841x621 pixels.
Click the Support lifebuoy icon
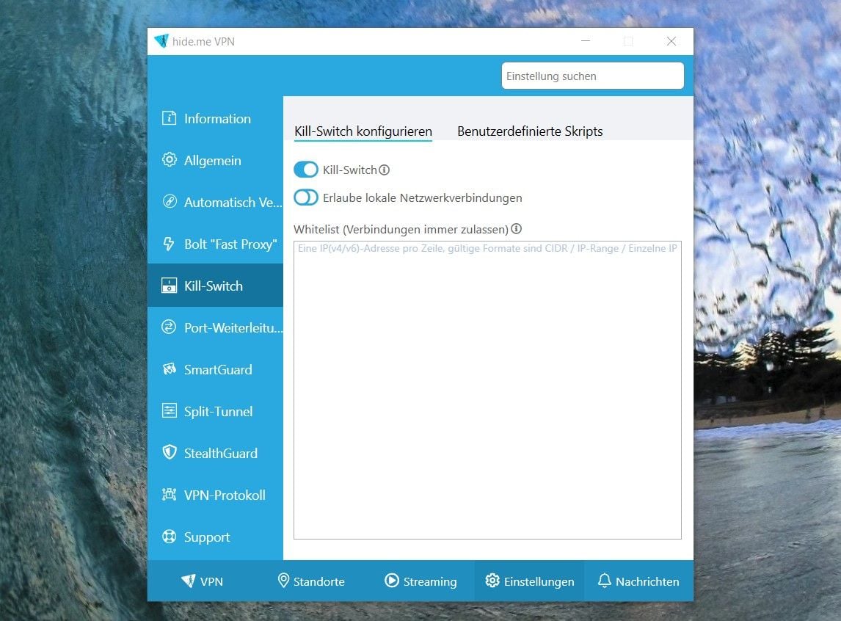[x=169, y=537]
